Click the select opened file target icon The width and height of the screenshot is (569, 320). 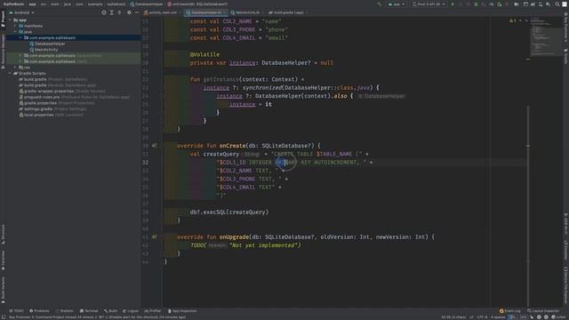[x=104, y=12]
